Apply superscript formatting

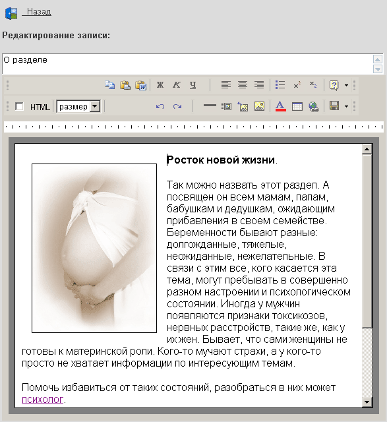[x=297, y=85]
